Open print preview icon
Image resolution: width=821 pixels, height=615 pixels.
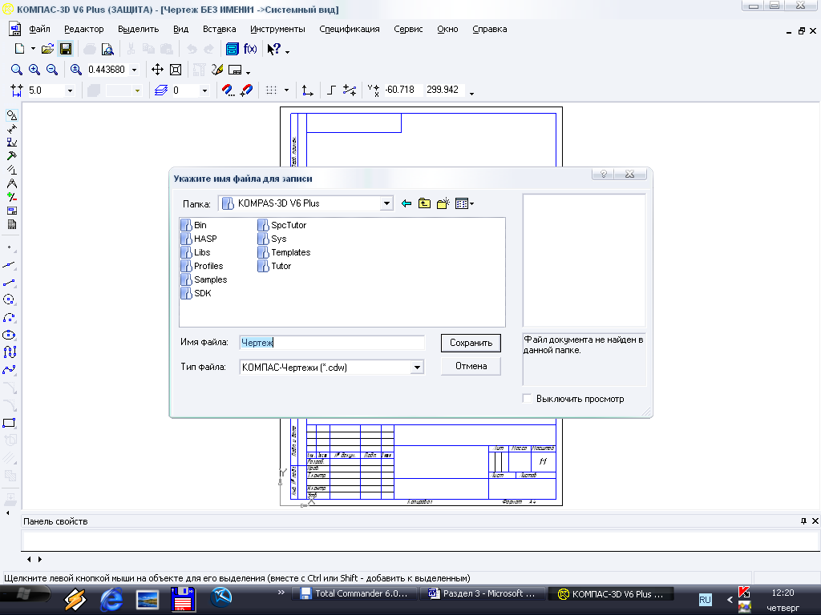point(107,49)
